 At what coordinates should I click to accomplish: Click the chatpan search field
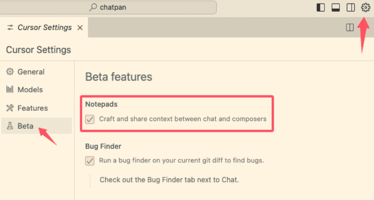[108, 7]
